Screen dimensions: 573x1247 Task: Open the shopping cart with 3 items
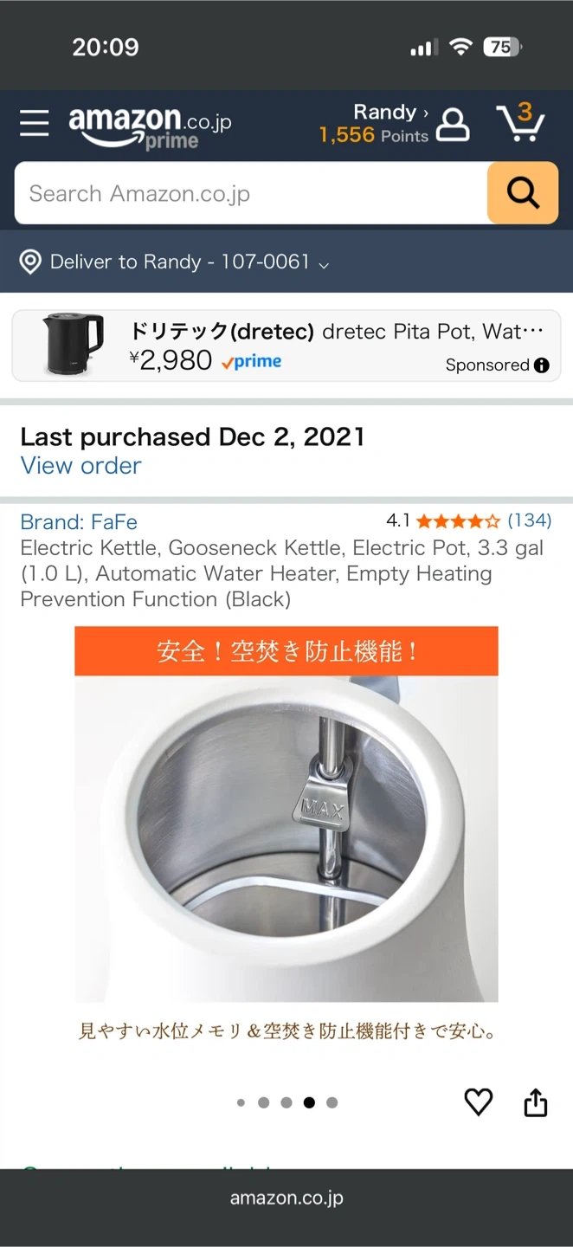pyautogui.click(x=520, y=122)
